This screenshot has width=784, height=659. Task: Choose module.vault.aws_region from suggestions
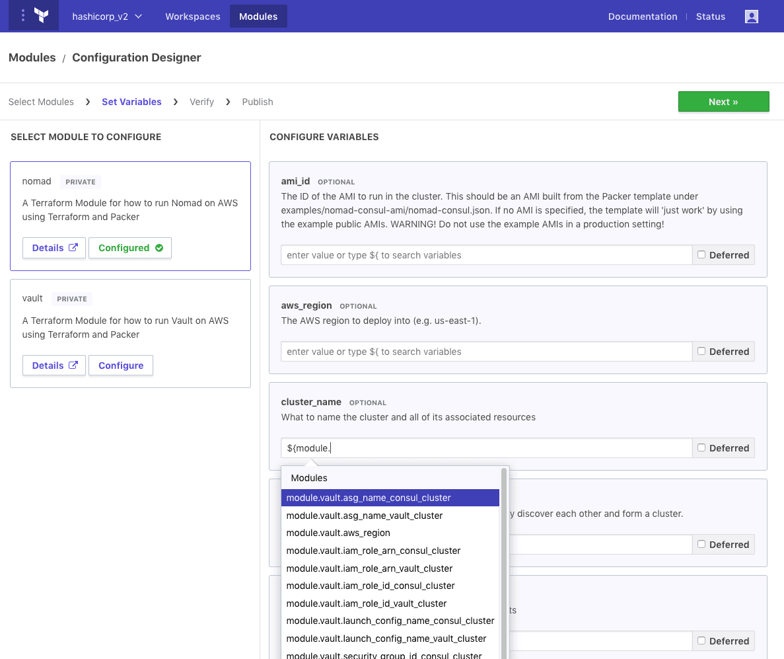coord(338,533)
